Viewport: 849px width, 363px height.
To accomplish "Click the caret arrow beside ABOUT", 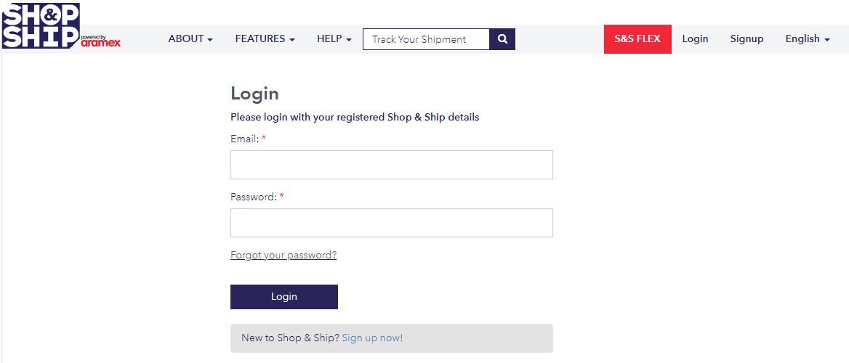I will coord(209,40).
